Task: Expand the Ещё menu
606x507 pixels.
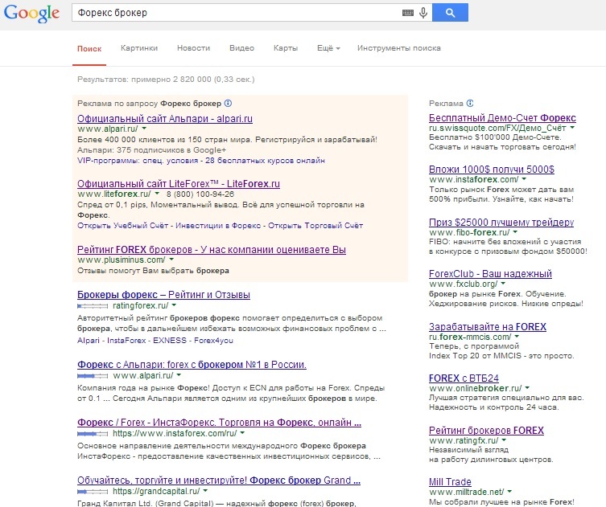Action: point(328,48)
